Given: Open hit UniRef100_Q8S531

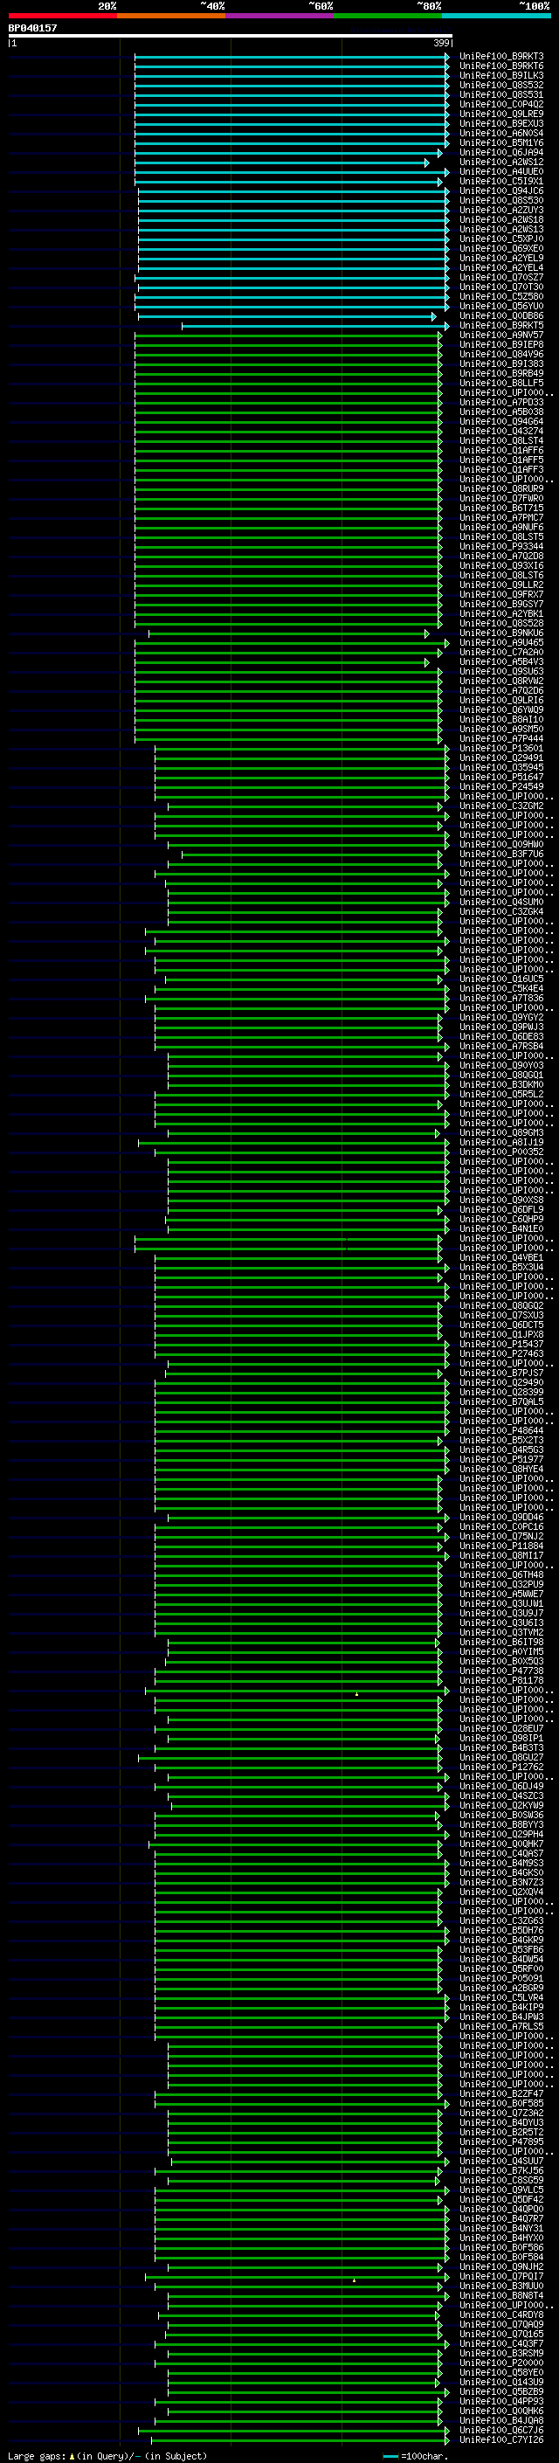Looking at the screenshot, I should coord(501,94).
